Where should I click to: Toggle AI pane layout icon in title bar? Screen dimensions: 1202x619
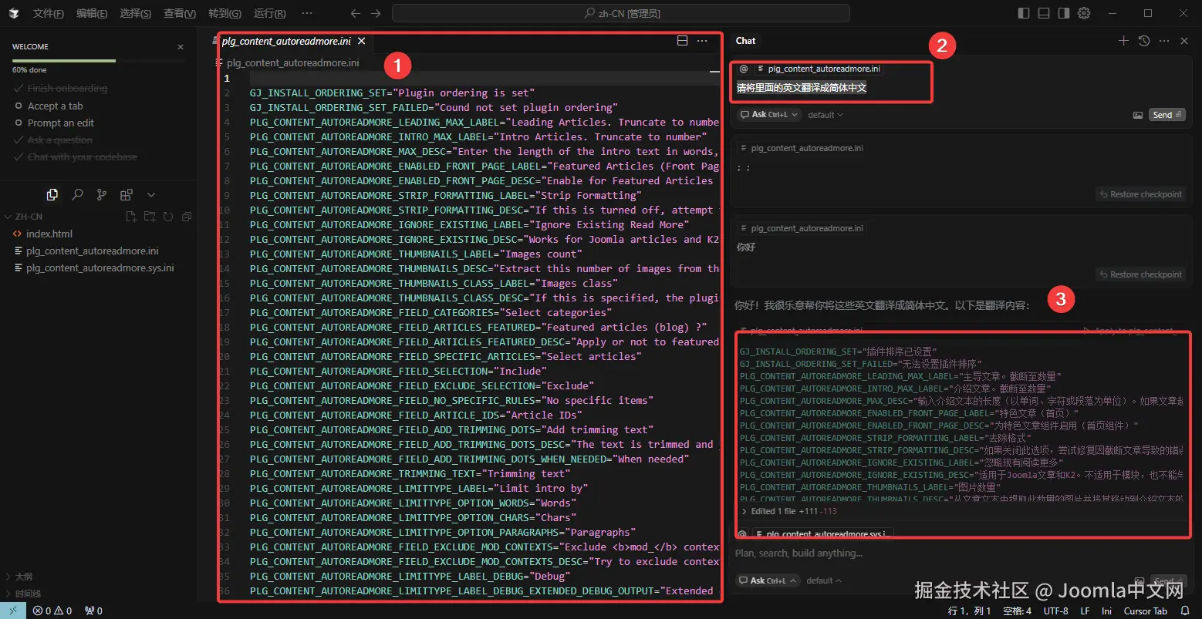1064,13
